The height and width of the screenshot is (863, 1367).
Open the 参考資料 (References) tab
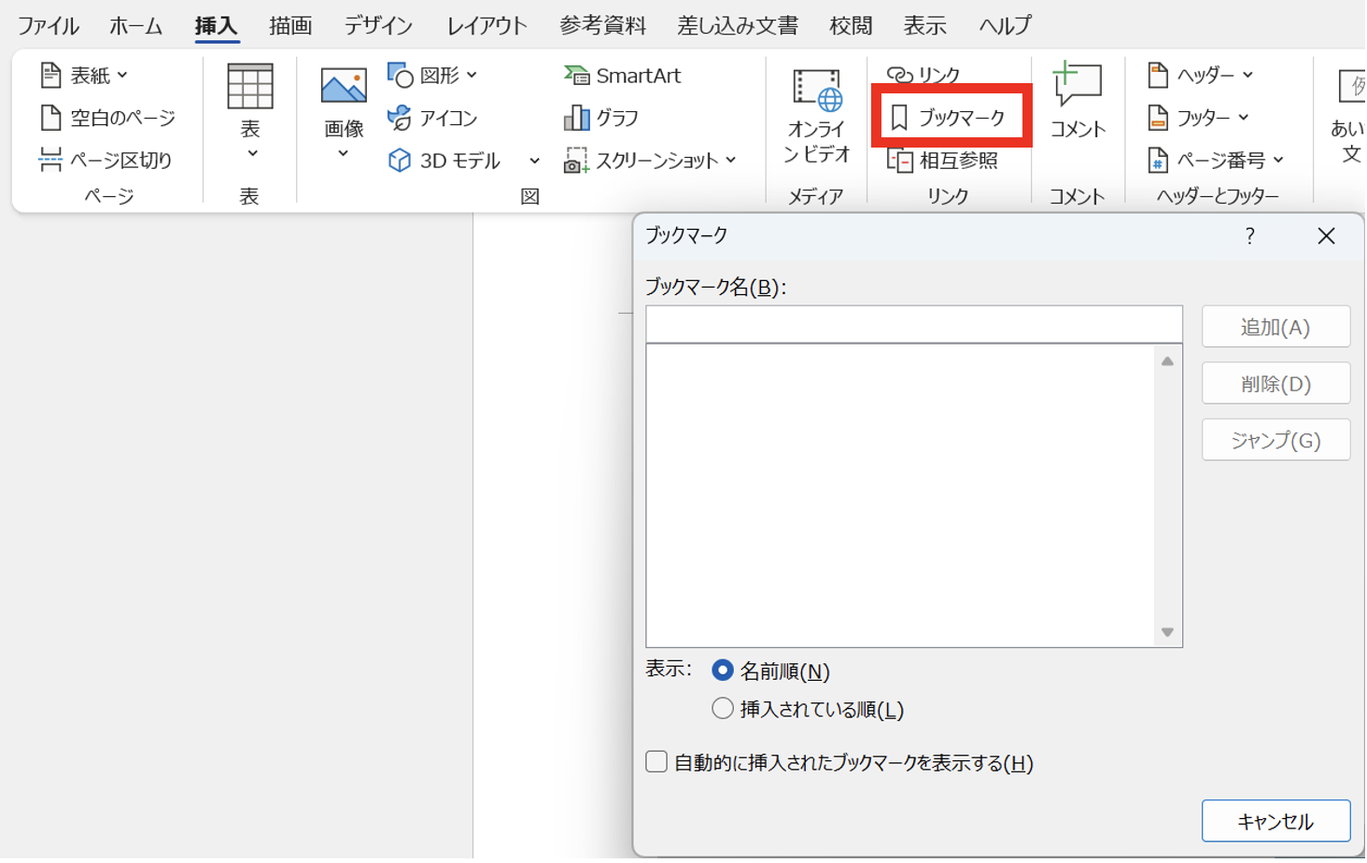602,25
